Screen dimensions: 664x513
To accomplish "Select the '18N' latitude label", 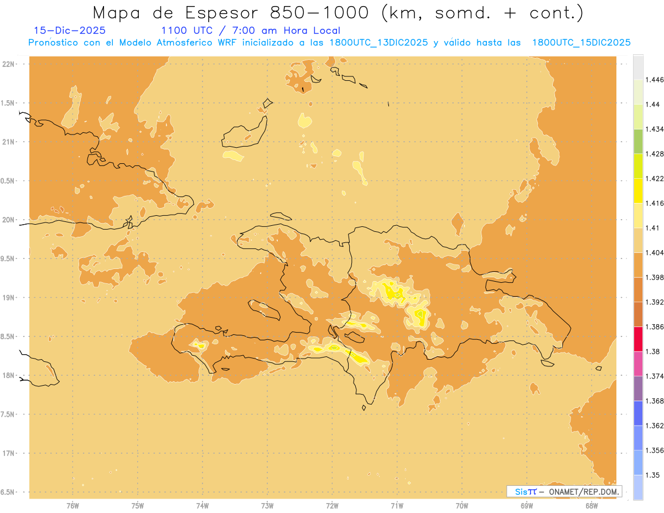I will pos(9,375).
